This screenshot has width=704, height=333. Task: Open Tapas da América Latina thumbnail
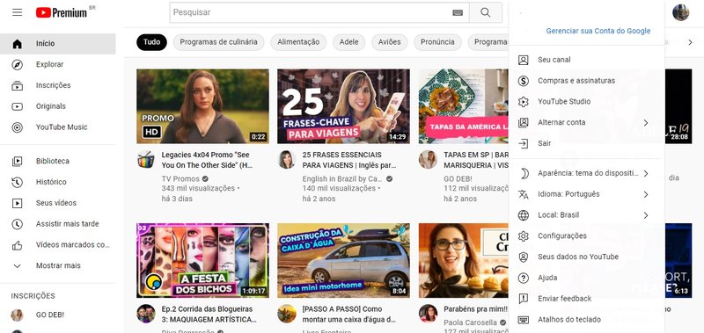[464, 106]
